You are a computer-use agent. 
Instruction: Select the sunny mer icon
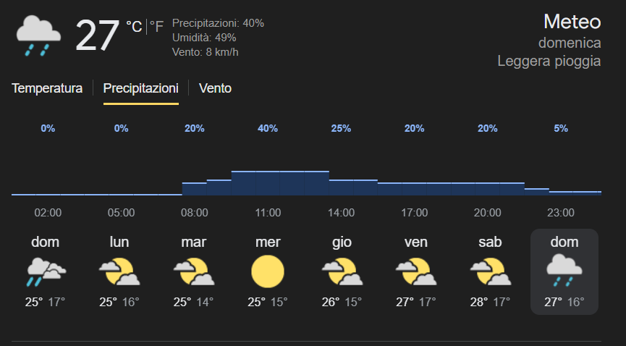(x=268, y=271)
